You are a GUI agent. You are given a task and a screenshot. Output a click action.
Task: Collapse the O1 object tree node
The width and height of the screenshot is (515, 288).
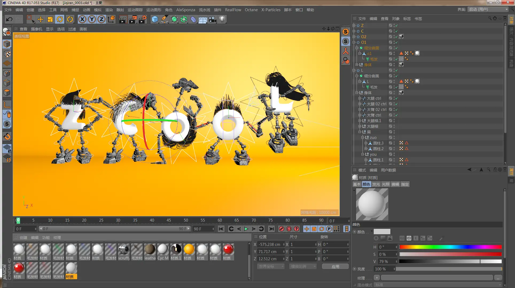(x=354, y=42)
